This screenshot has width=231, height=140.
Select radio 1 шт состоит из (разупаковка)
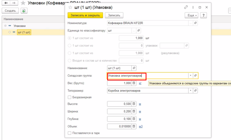(69, 53)
